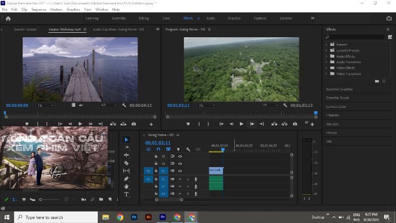Open Source monitor button editor plus
Image resolution: width=396 pixels, height=223 pixels.
151,124
